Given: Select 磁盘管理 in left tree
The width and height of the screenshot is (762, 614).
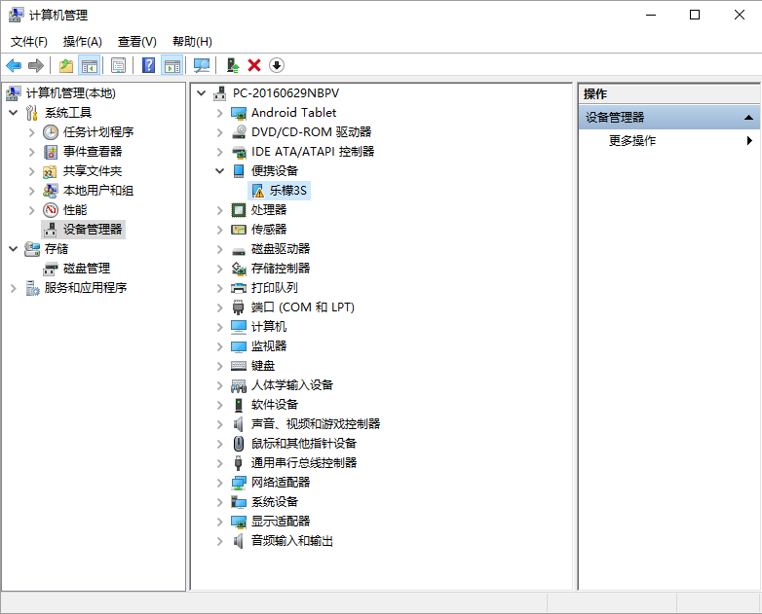Looking at the screenshot, I should [x=86, y=269].
